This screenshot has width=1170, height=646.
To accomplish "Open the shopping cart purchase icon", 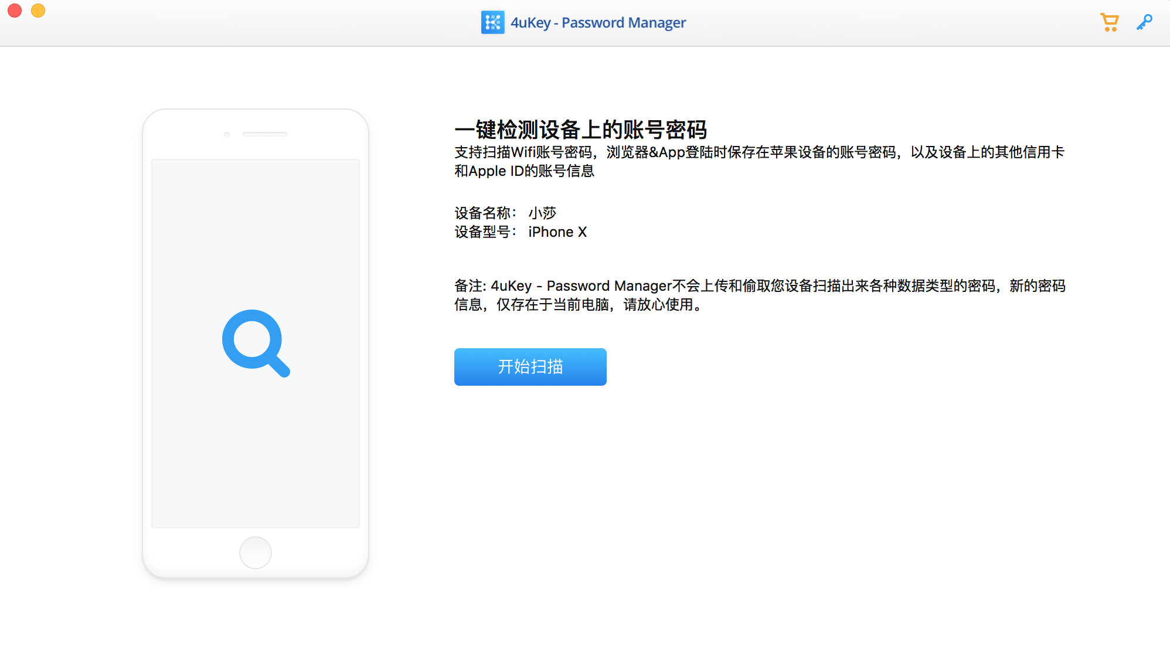I will [x=1109, y=22].
